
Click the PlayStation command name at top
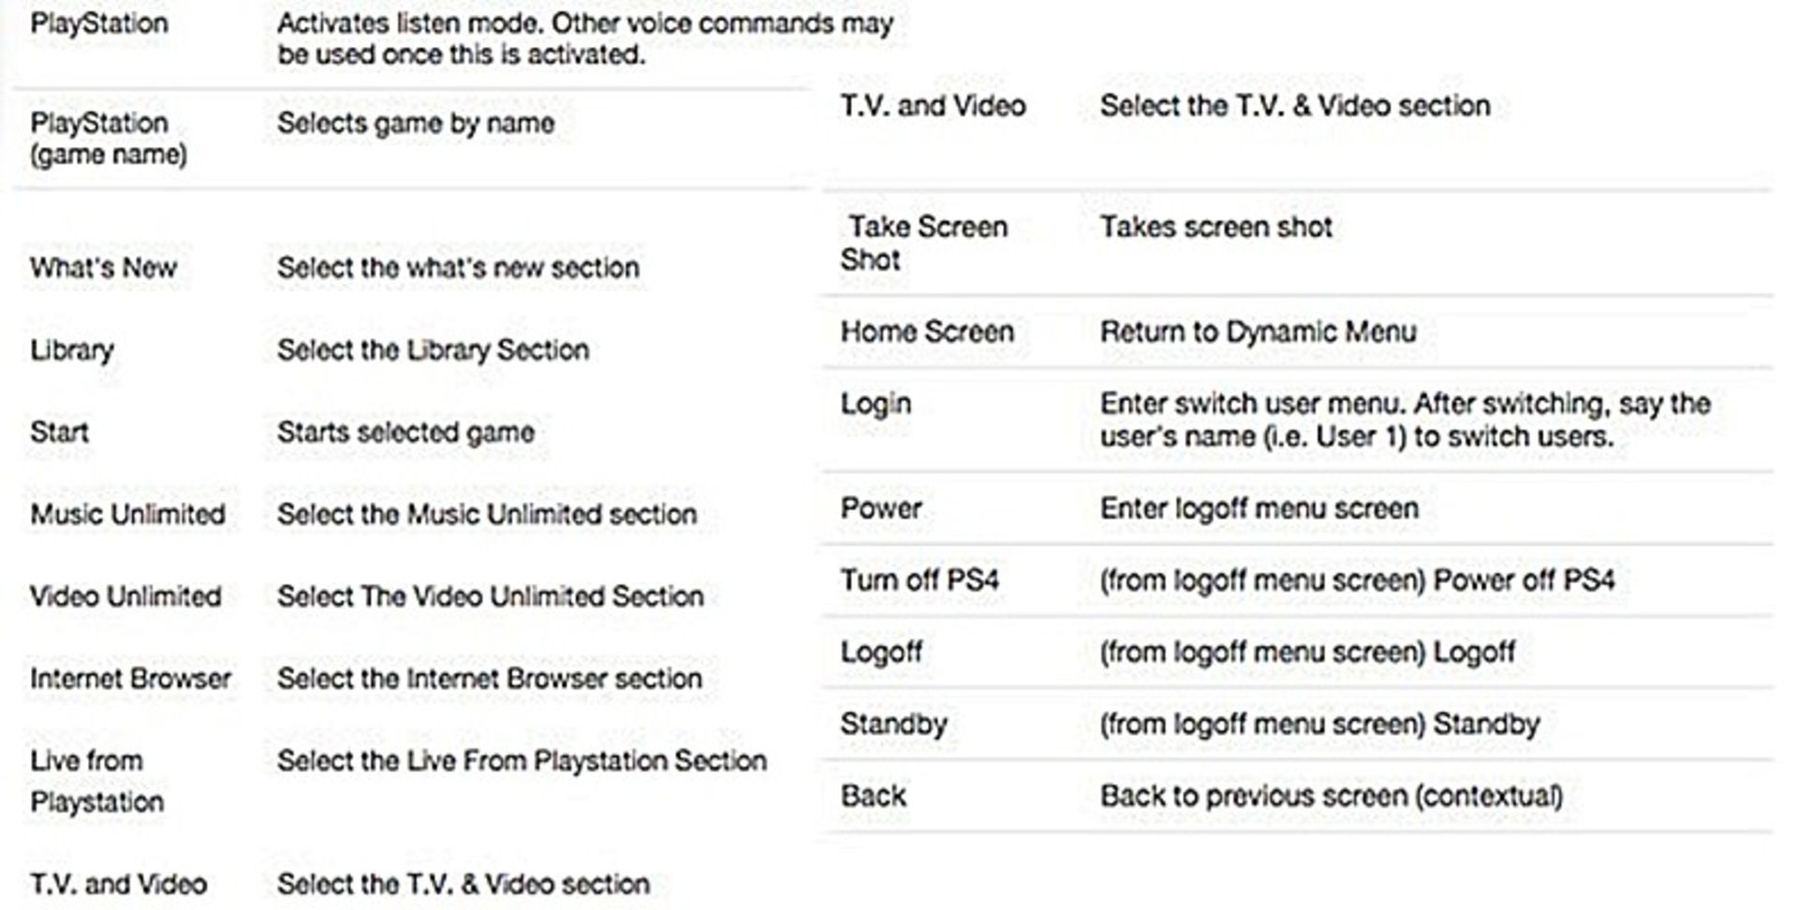(x=99, y=23)
